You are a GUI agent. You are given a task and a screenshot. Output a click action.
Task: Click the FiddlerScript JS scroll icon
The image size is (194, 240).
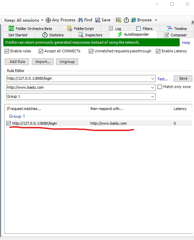[x=69, y=28]
